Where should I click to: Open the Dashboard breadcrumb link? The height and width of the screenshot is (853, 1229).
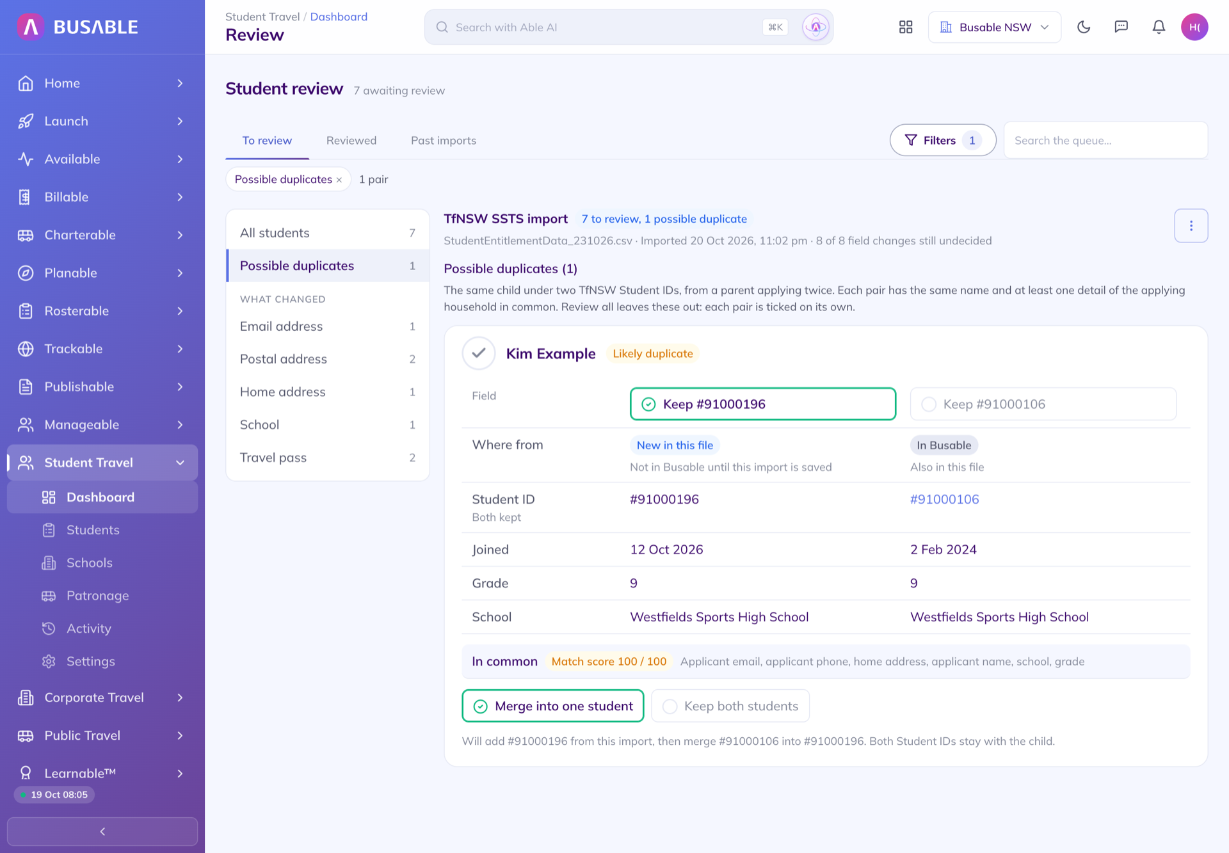click(x=339, y=17)
